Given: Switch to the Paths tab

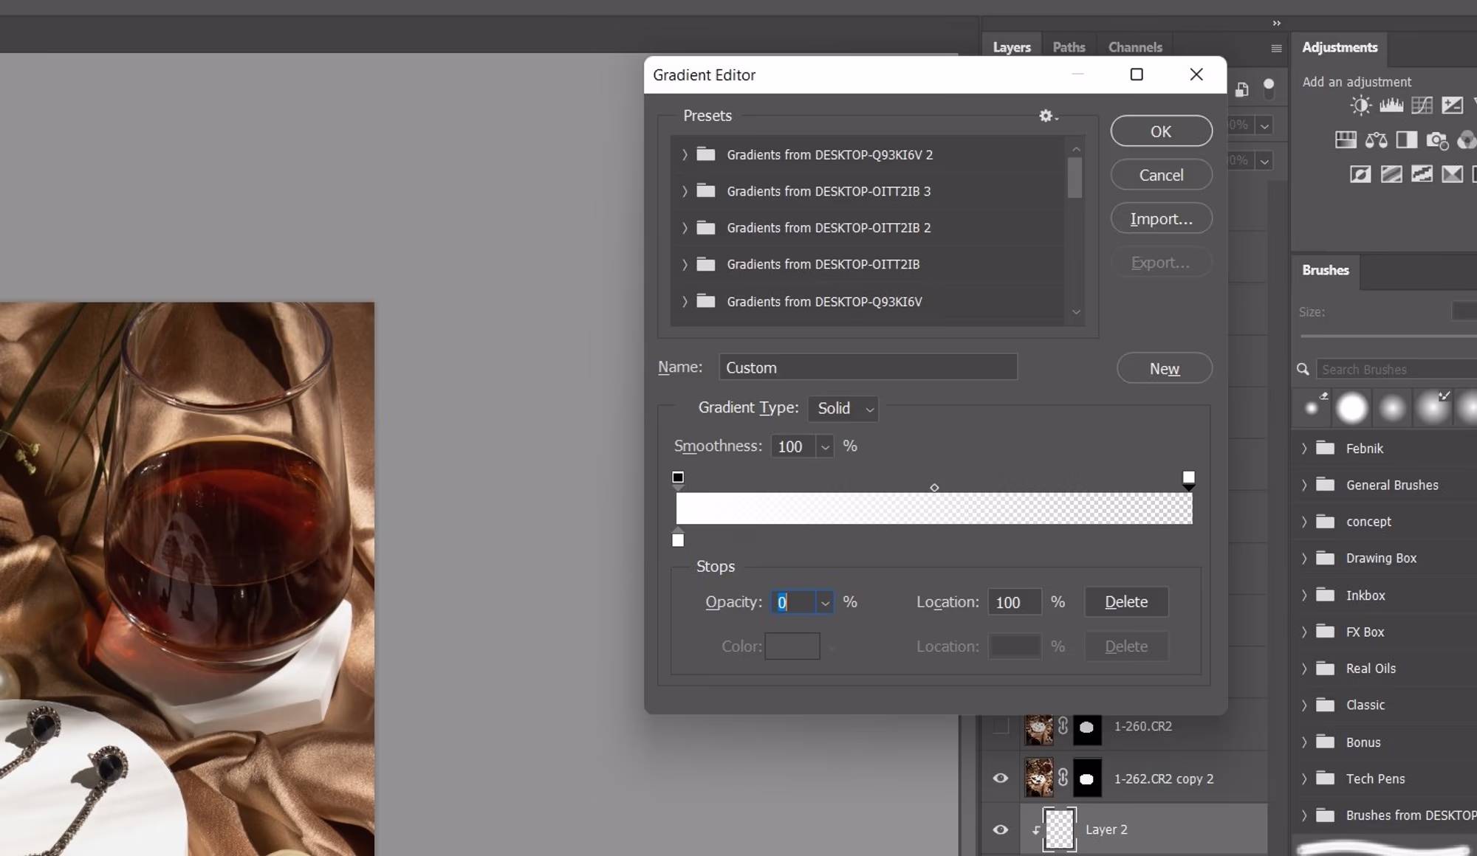Looking at the screenshot, I should 1068,47.
